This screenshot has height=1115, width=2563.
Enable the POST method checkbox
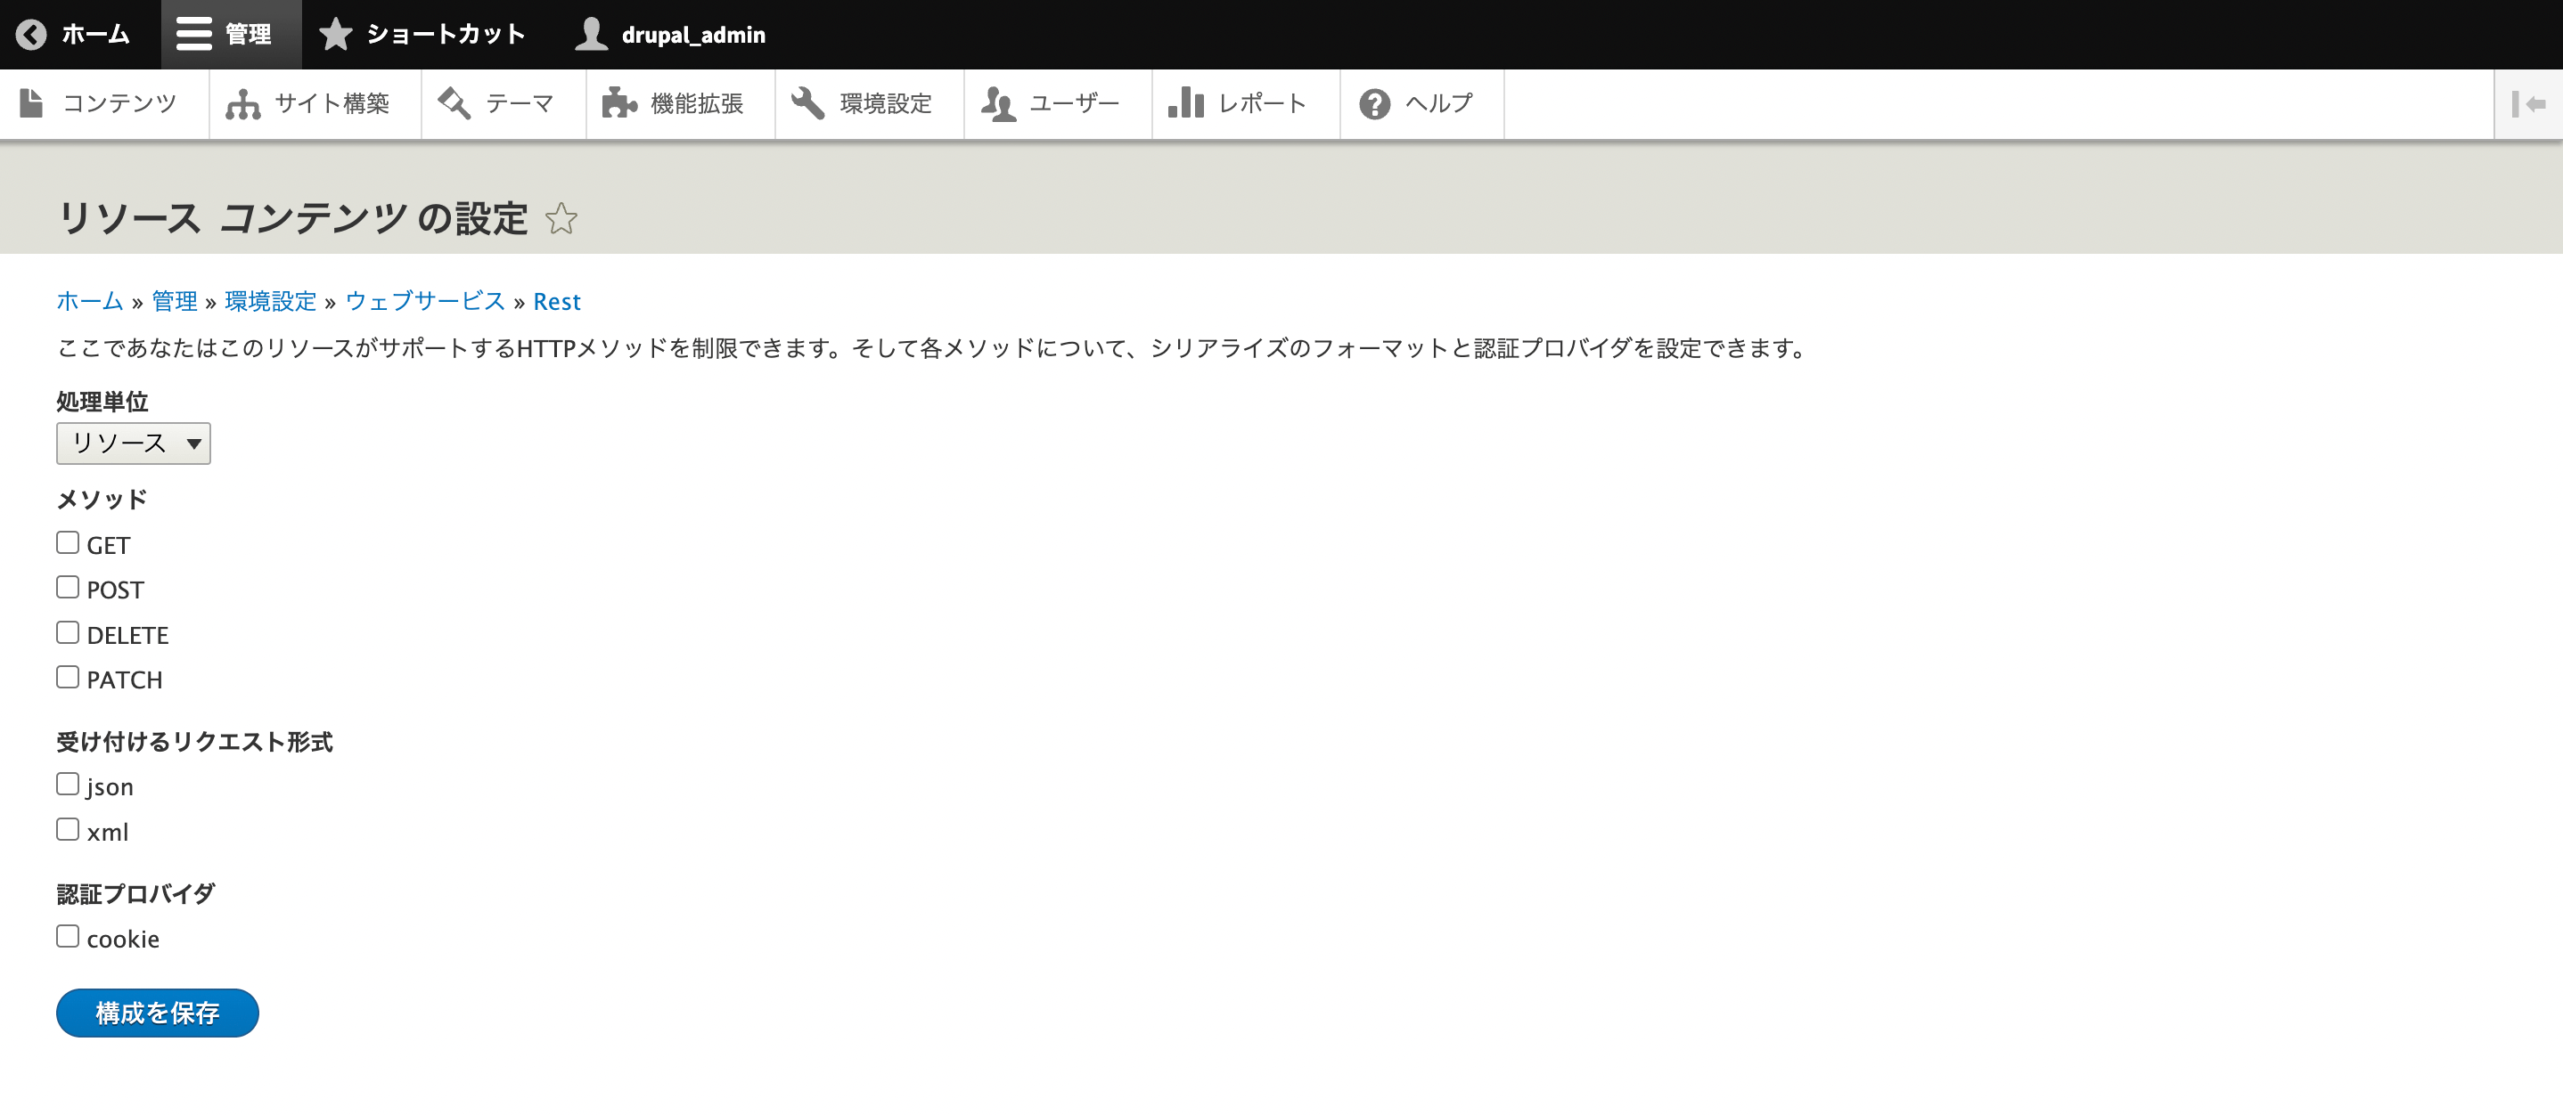(x=68, y=587)
